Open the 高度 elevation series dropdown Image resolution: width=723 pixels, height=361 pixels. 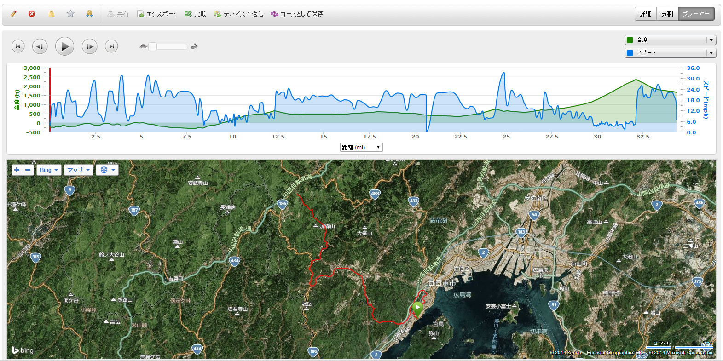pos(670,40)
